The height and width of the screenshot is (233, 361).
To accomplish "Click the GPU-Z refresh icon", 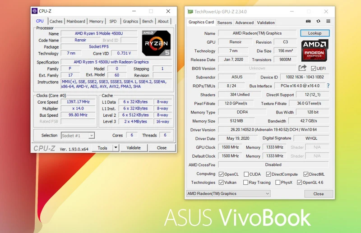I will click(318, 21).
